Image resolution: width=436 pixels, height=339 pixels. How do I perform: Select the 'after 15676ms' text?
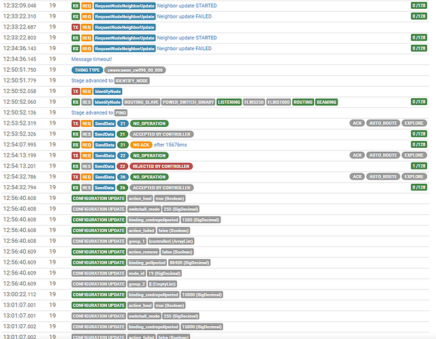click(170, 144)
